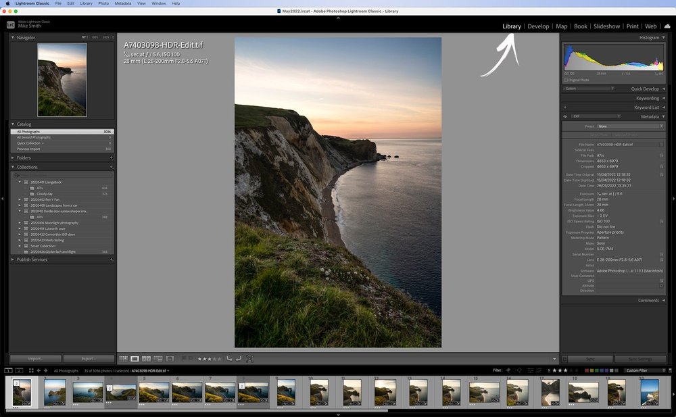Click the auto sync switch beside Sync

(x=564, y=359)
